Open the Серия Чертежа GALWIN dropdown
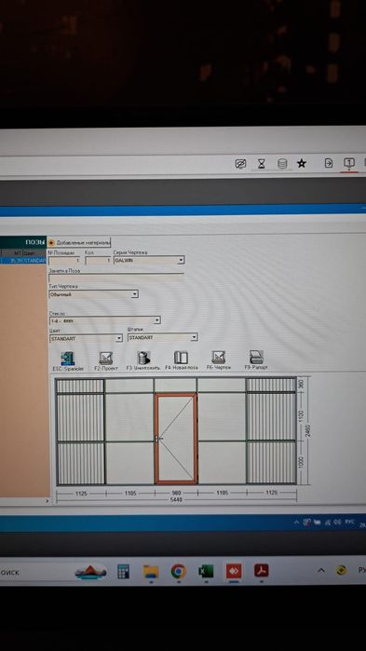This screenshot has height=651, width=366. click(x=149, y=261)
